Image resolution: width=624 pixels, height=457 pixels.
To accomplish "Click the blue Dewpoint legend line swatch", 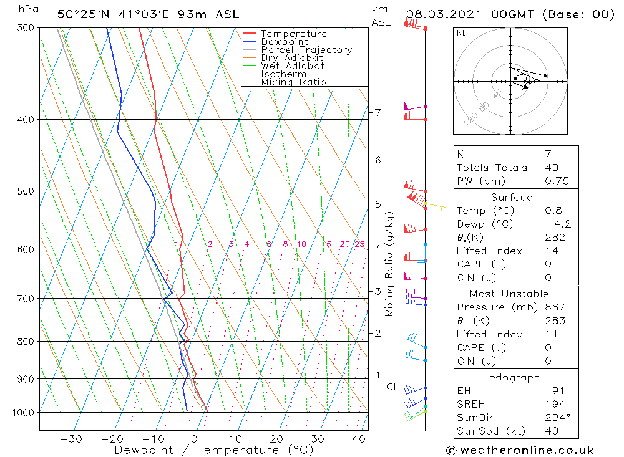I will point(250,41).
